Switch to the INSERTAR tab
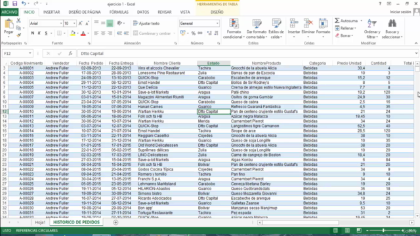Screen dimensions: 420x236 pos(51,12)
